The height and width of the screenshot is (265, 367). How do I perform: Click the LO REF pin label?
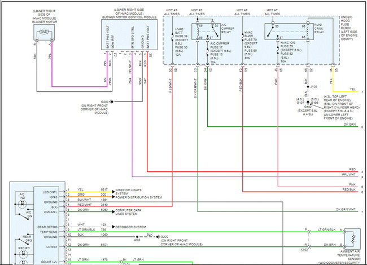(53, 247)
